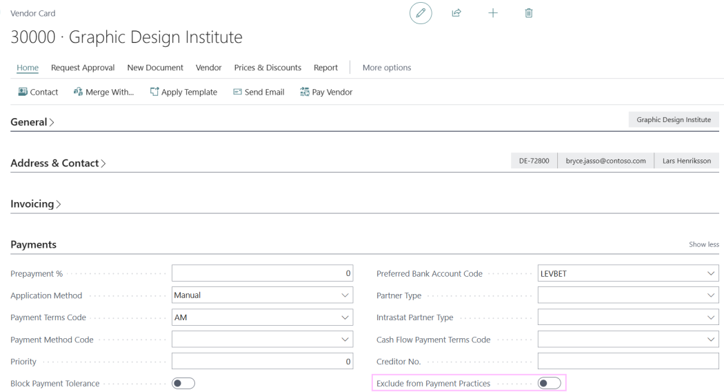Open the Prices & Discounts menu

point(268,68)
